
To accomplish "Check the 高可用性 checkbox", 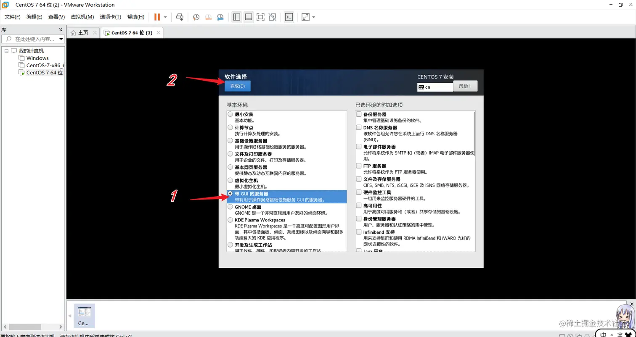I will tap(359, 205).
